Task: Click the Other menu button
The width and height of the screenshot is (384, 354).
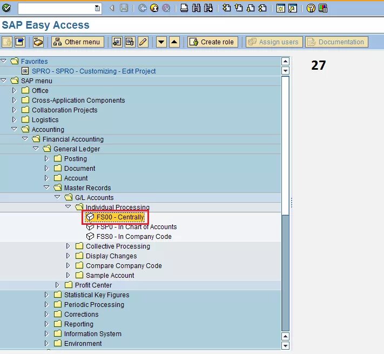Action: [x=78, y=42]
